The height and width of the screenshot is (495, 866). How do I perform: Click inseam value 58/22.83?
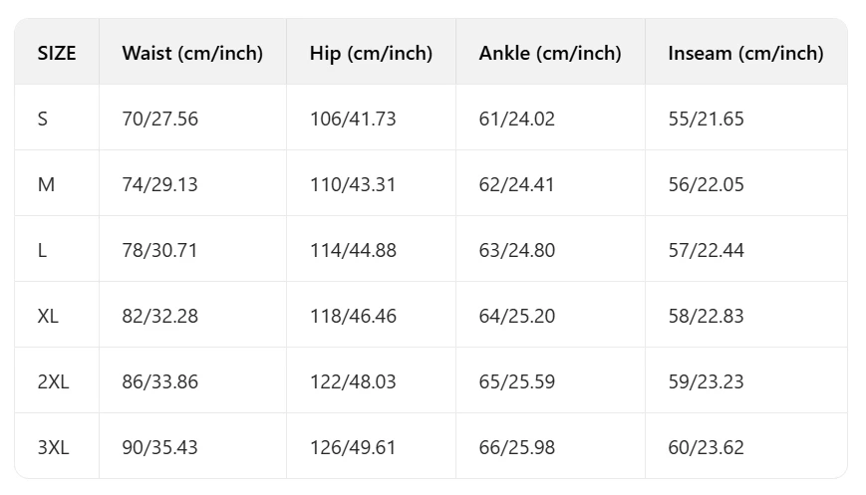(706, 316)
